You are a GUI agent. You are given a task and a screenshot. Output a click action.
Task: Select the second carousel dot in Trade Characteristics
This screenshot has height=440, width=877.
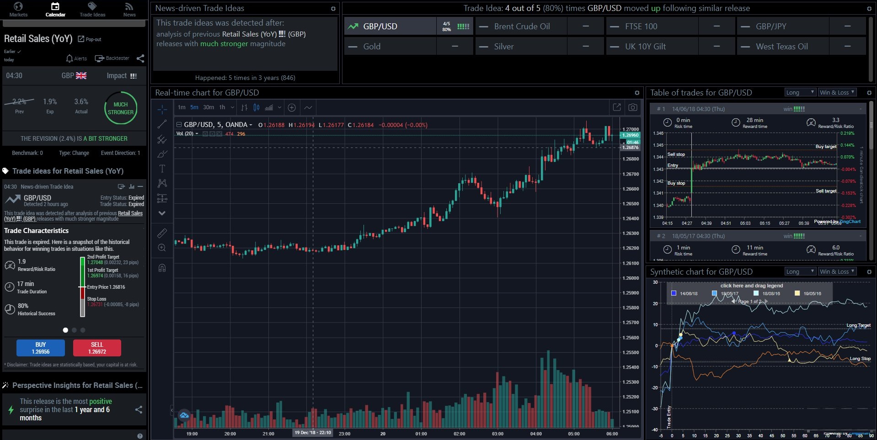(x=74, y=330)
